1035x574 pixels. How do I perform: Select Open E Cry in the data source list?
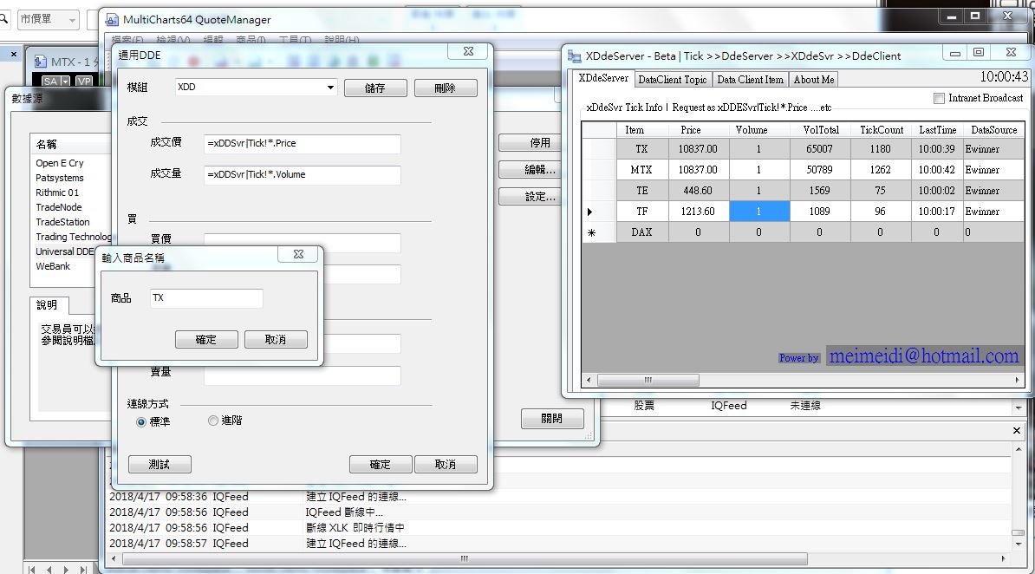tap(60, 163)
